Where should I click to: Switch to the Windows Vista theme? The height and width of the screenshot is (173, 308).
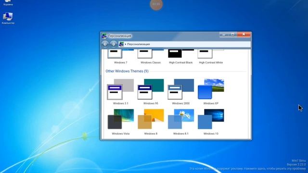tap(120, 122)
